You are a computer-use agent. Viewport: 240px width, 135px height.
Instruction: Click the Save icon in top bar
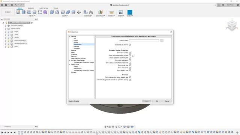12,5
